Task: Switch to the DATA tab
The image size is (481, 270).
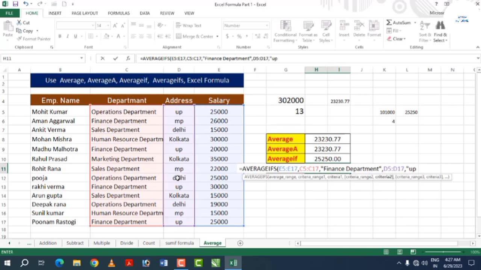Action: pos(145,13)
